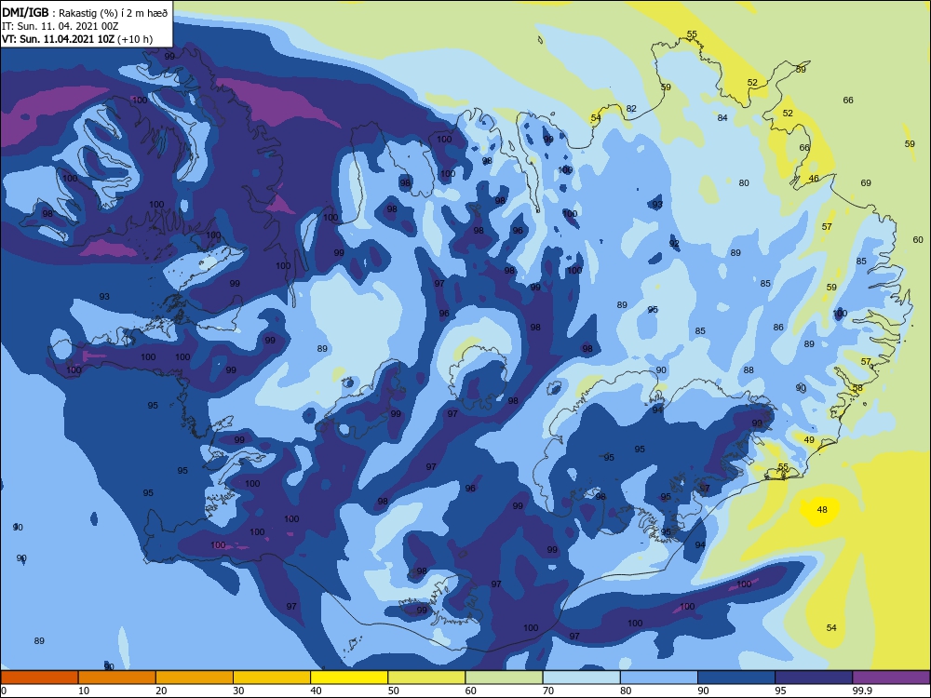This screenshot has width=931, height=698.
Task: Select the medium blue 90–95 legend swatch
Action: click(736, 678)
